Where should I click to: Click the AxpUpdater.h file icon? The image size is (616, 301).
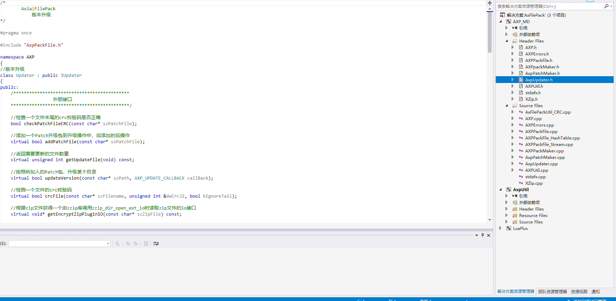(521, 80)
